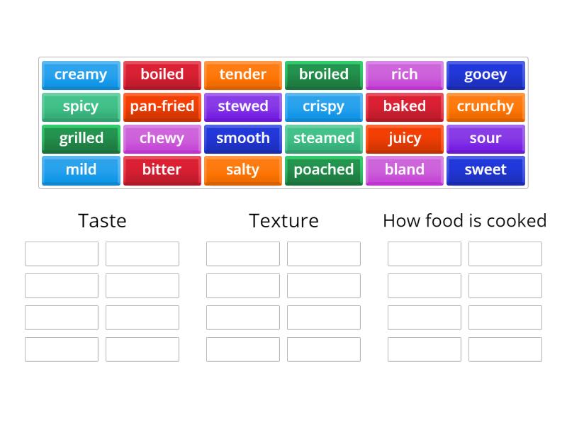Click the gooey word tile

click(485, 75)
